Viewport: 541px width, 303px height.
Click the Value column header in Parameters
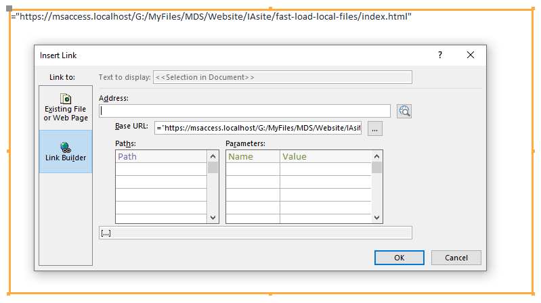pyautogui.click(x=326, y=156)
